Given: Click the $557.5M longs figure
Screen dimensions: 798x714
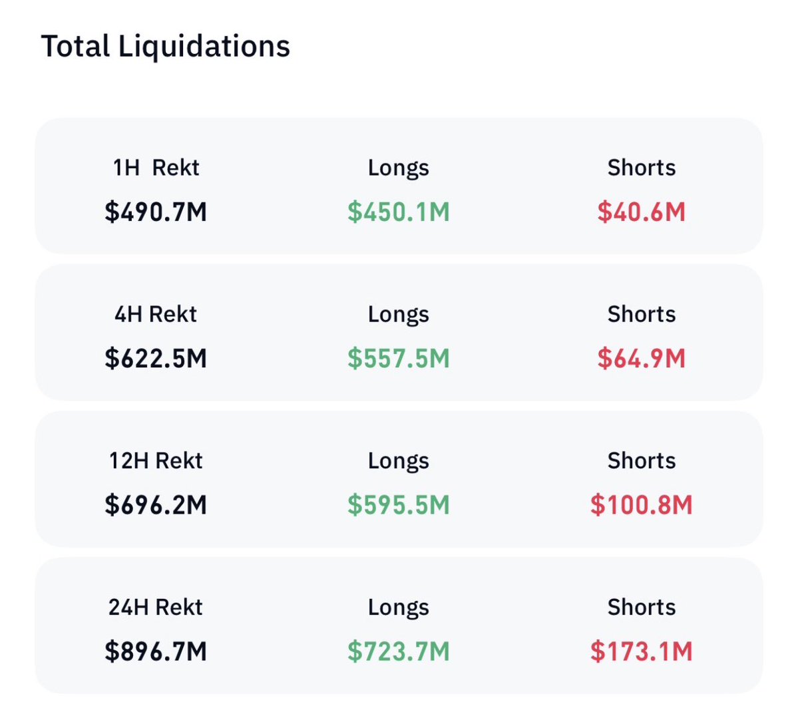Looking at the screenshot, I should tap(399, 359).
